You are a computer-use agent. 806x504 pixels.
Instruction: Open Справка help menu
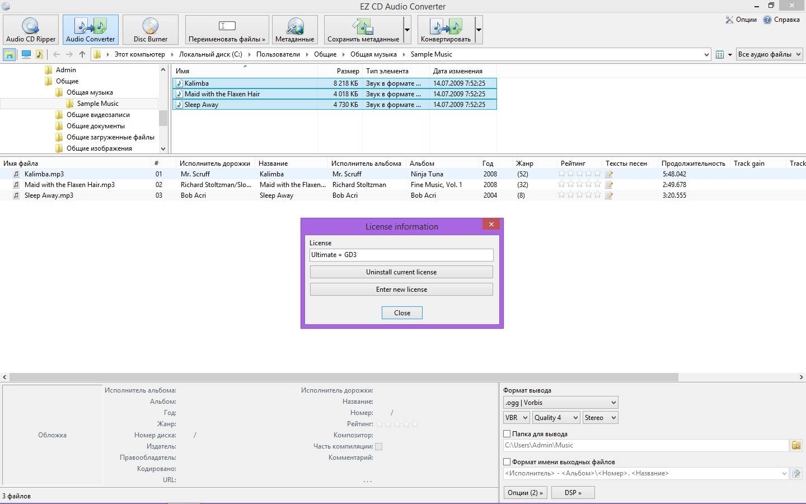[x=782, y=20]
